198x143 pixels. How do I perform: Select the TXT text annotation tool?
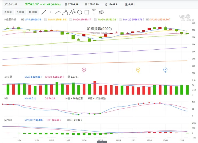tap(94, 12)
